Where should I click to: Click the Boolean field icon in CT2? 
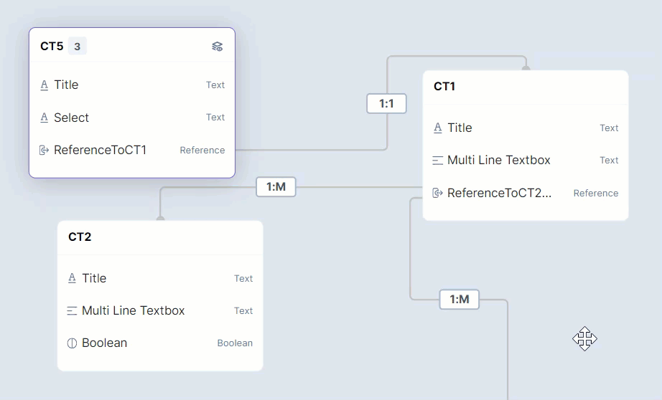[x=72, y=343]
